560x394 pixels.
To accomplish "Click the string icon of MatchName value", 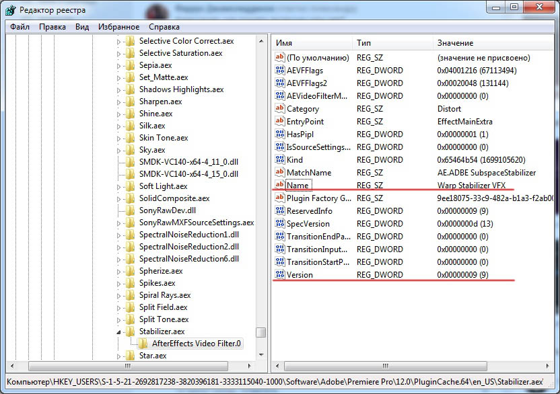I will [279, 172].
